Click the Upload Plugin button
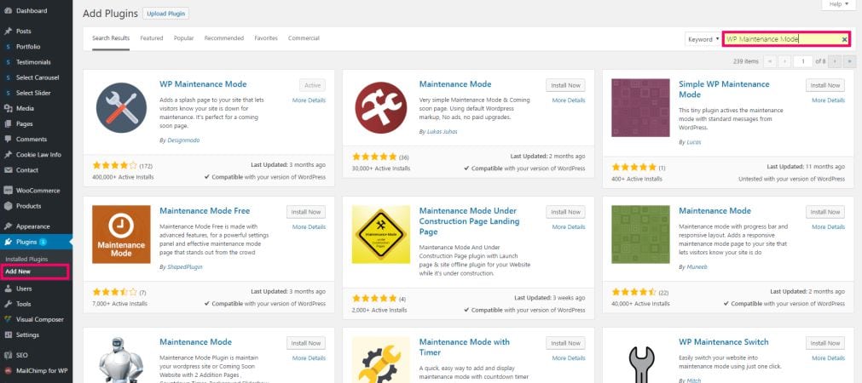This screenshot has height=383, width=862. [165, 13]
